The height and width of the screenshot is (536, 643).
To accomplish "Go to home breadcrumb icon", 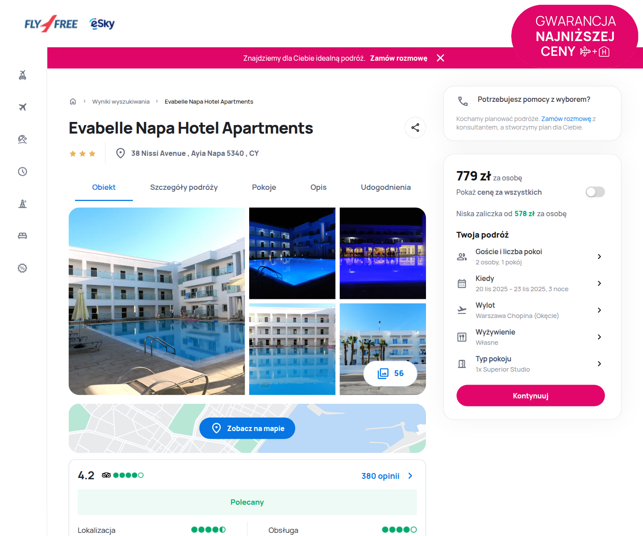I will click(x=73, y=101).
